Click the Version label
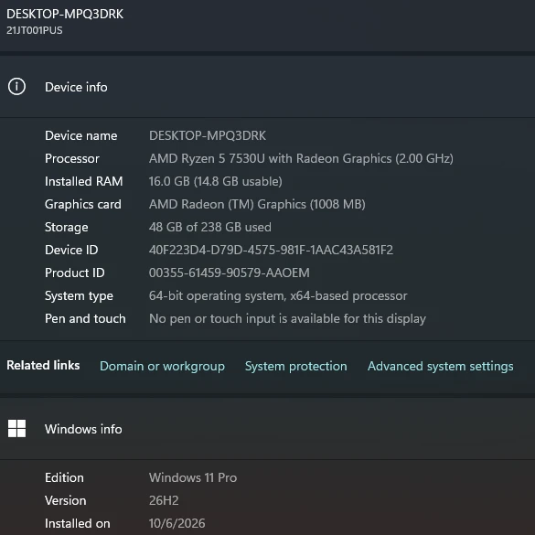This screenshot has width=535, height=535. click(x=66, y=500)
